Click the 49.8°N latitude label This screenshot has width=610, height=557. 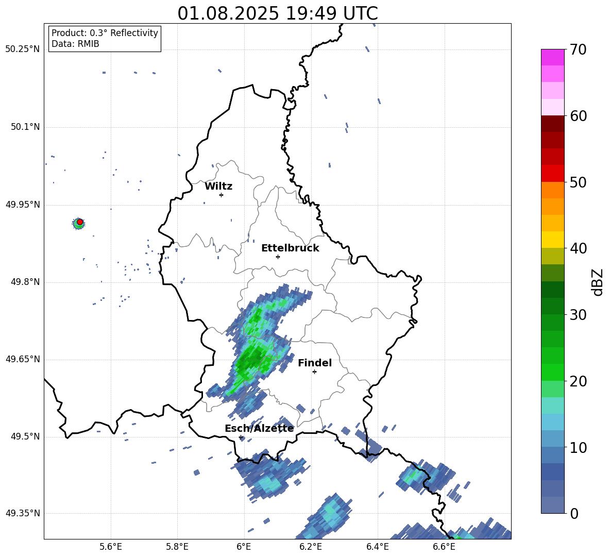pos(25,282)
